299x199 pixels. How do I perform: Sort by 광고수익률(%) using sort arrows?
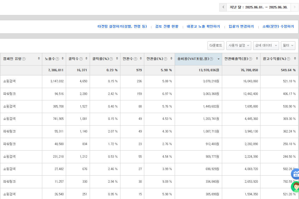(x=295, y=59)
